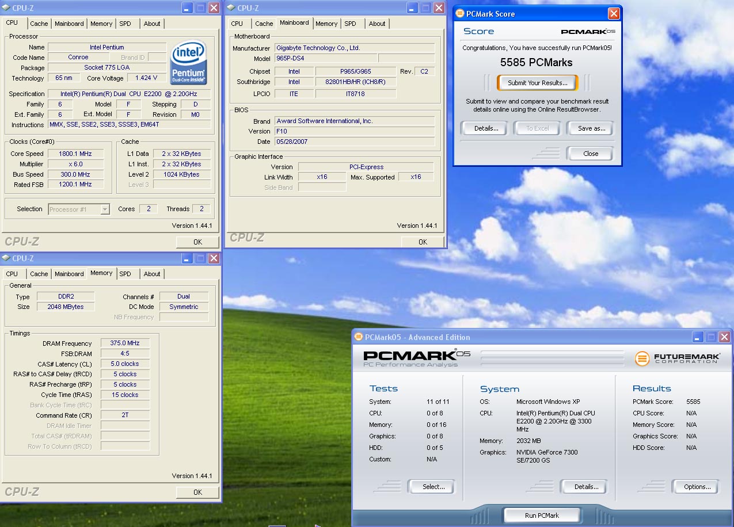The width and height of the screenshot is (734, 527).
Task: Click the memory Size value 2048 MBytes
Action: (66, 307)
